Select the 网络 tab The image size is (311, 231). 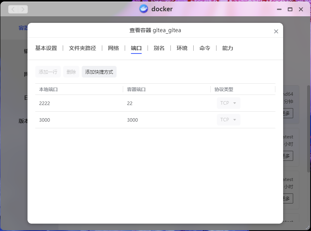113,48
